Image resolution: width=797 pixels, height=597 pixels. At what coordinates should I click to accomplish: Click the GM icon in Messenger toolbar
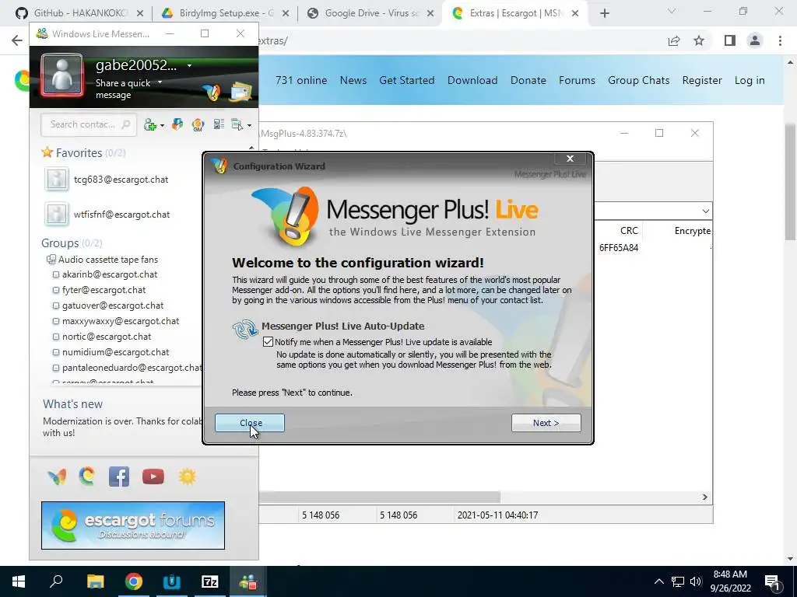pos(198,124)
